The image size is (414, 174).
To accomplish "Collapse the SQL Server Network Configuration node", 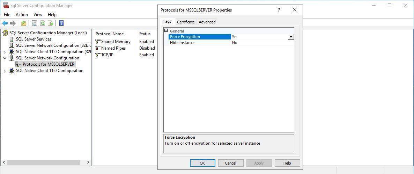I will click(5, 58).
